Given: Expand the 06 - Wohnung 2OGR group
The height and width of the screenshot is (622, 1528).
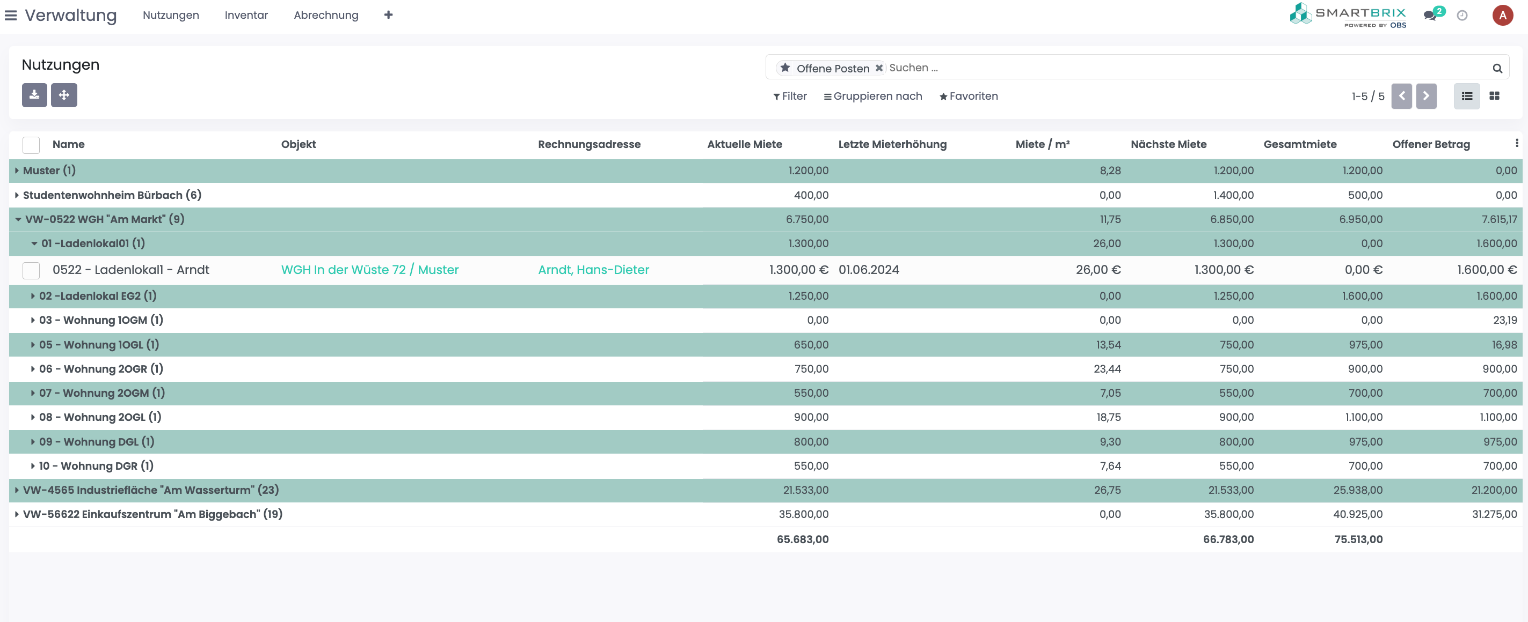Looking at the screenshot, I should pos(33,368).
